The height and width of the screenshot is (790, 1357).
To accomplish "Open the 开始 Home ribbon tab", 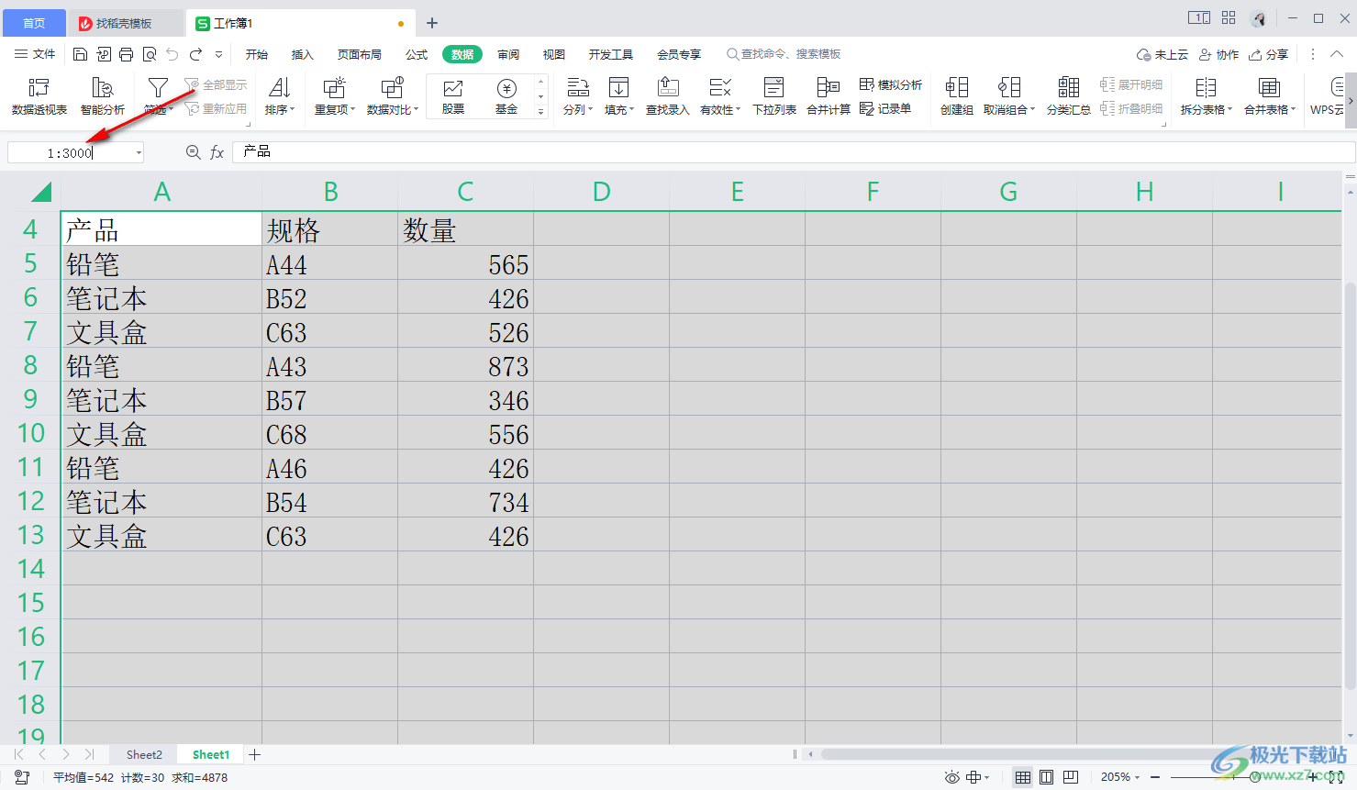I will 257,54.
